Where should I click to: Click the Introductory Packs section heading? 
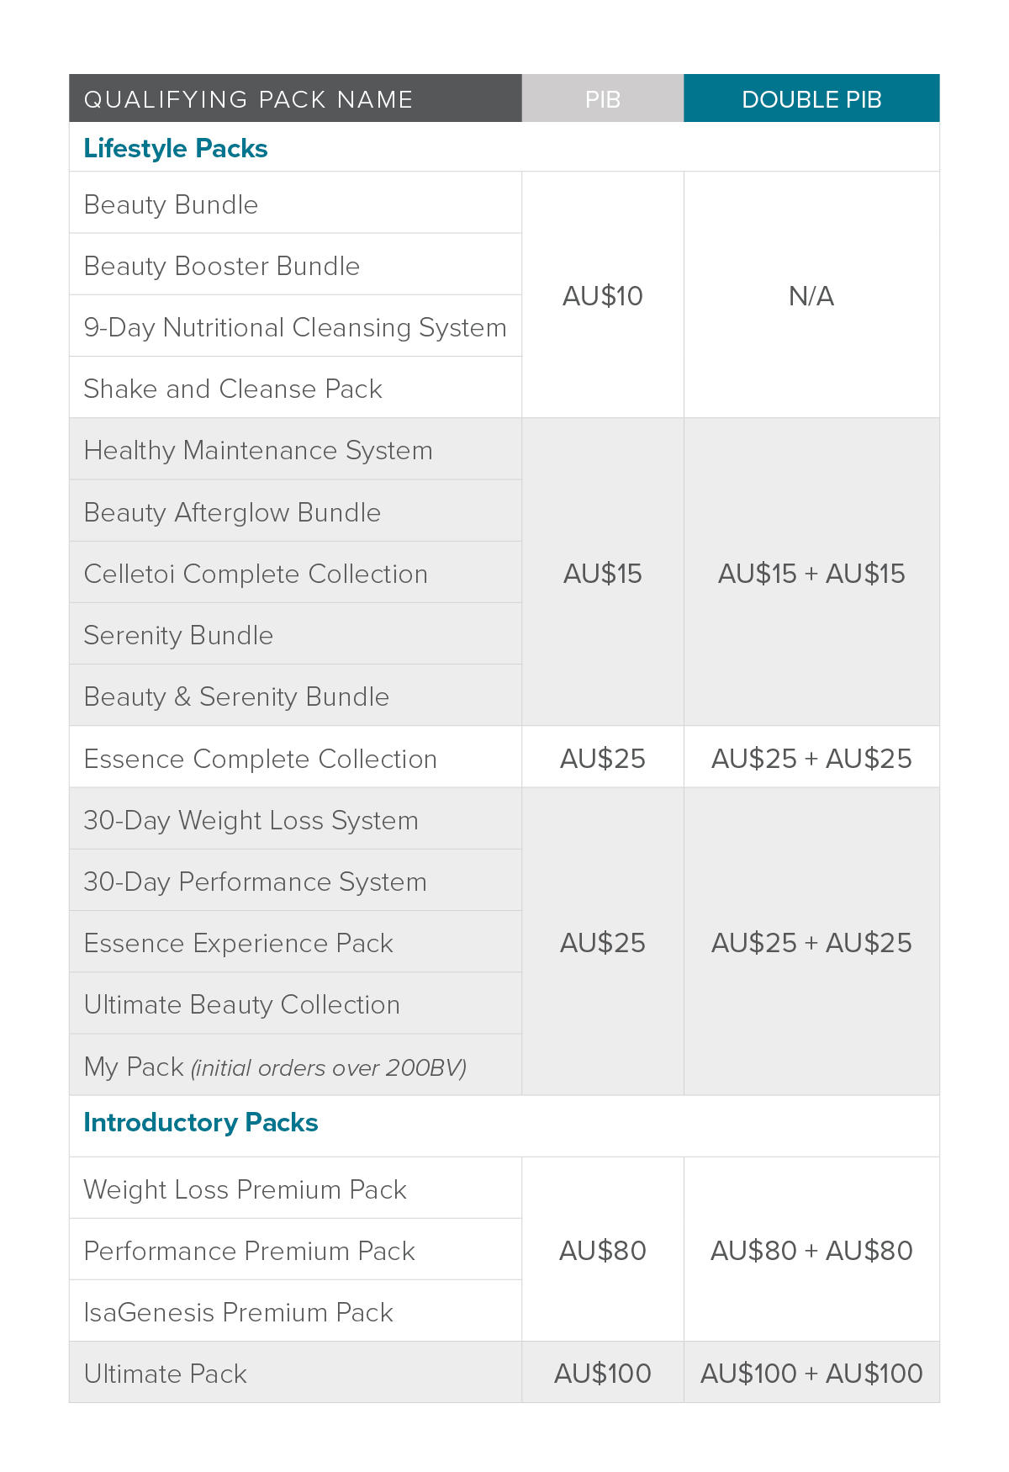pos(201,1122)
